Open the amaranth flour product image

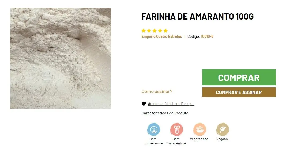(60, 58)
